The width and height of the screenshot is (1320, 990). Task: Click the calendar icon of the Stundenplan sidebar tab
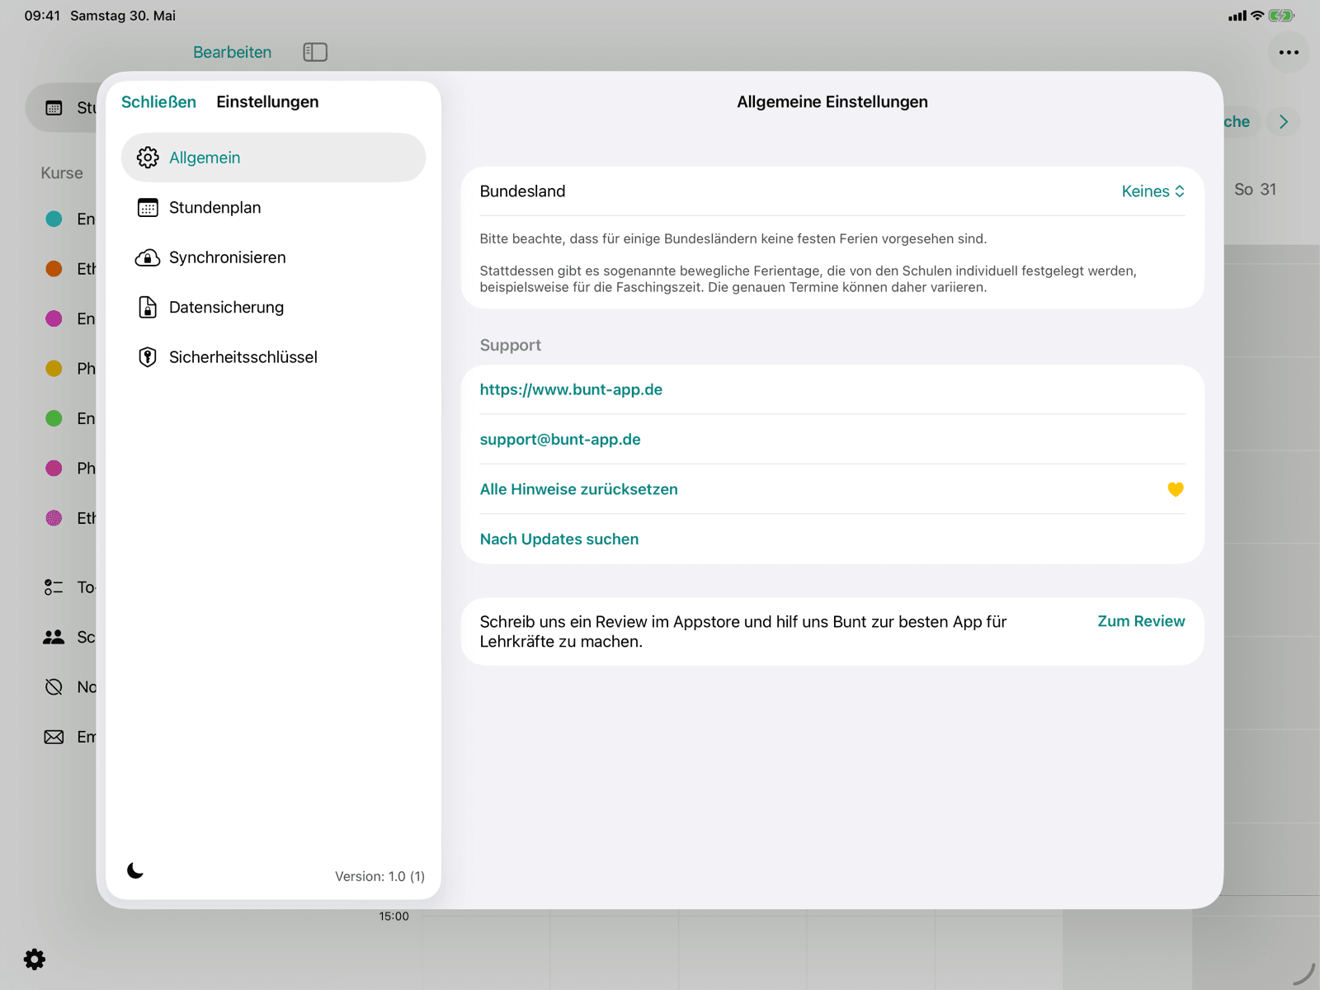[x=54, y=108]
